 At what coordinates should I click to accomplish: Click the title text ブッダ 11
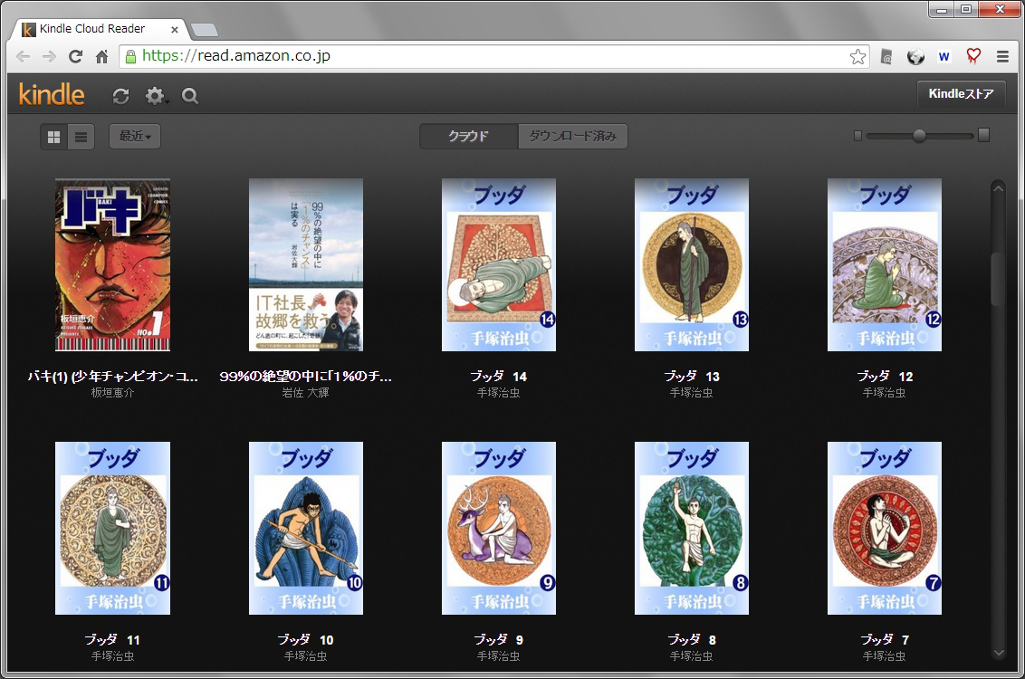pyautogui.click(x=112, y=640)
